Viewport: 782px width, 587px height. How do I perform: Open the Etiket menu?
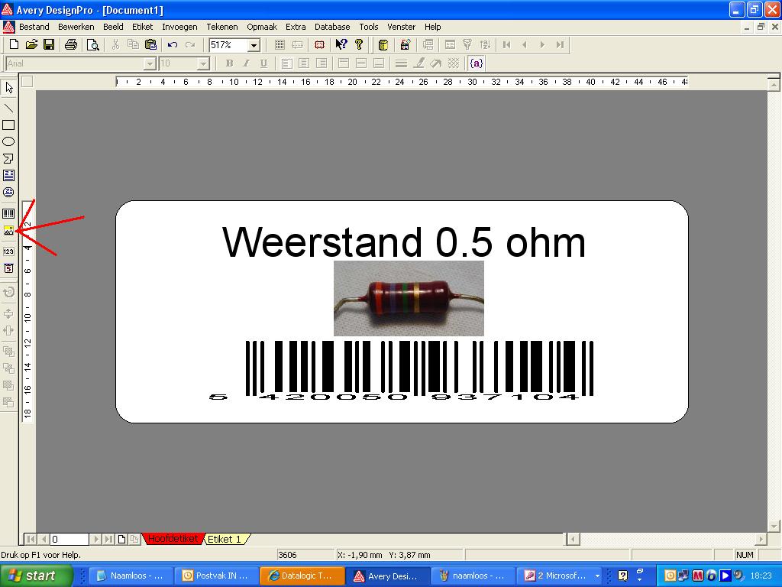(143, 27)
